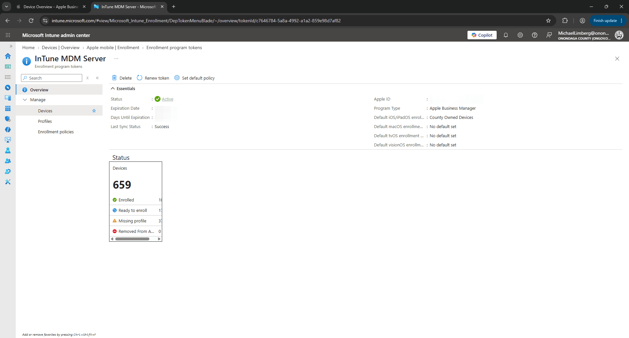The image size is (629, 338).
Task: Click Home in the breadcrumb
Action: coord(29,47)
